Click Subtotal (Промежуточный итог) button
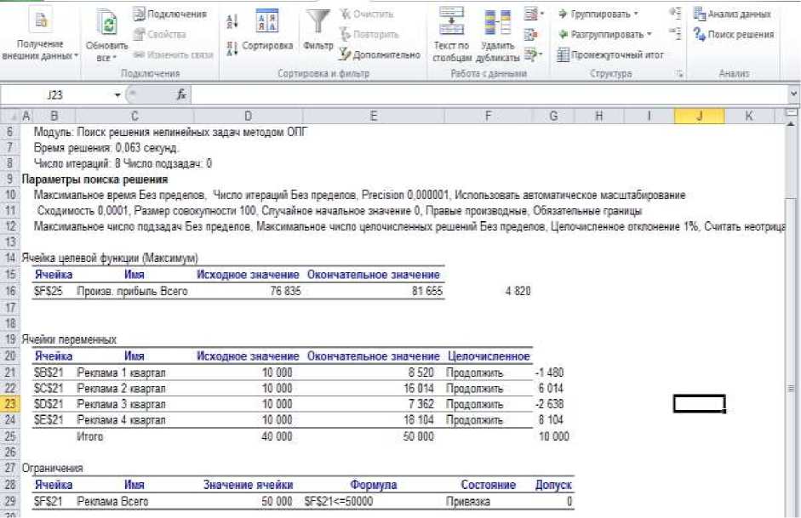 [x=609, y=55]
